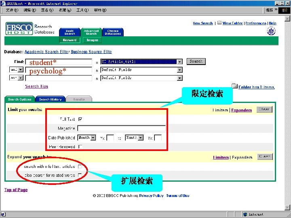Image resolution: width=291 pixels, height=218 pixels.
Task: Open Business Source Elite database link
Action: point(91,52)
